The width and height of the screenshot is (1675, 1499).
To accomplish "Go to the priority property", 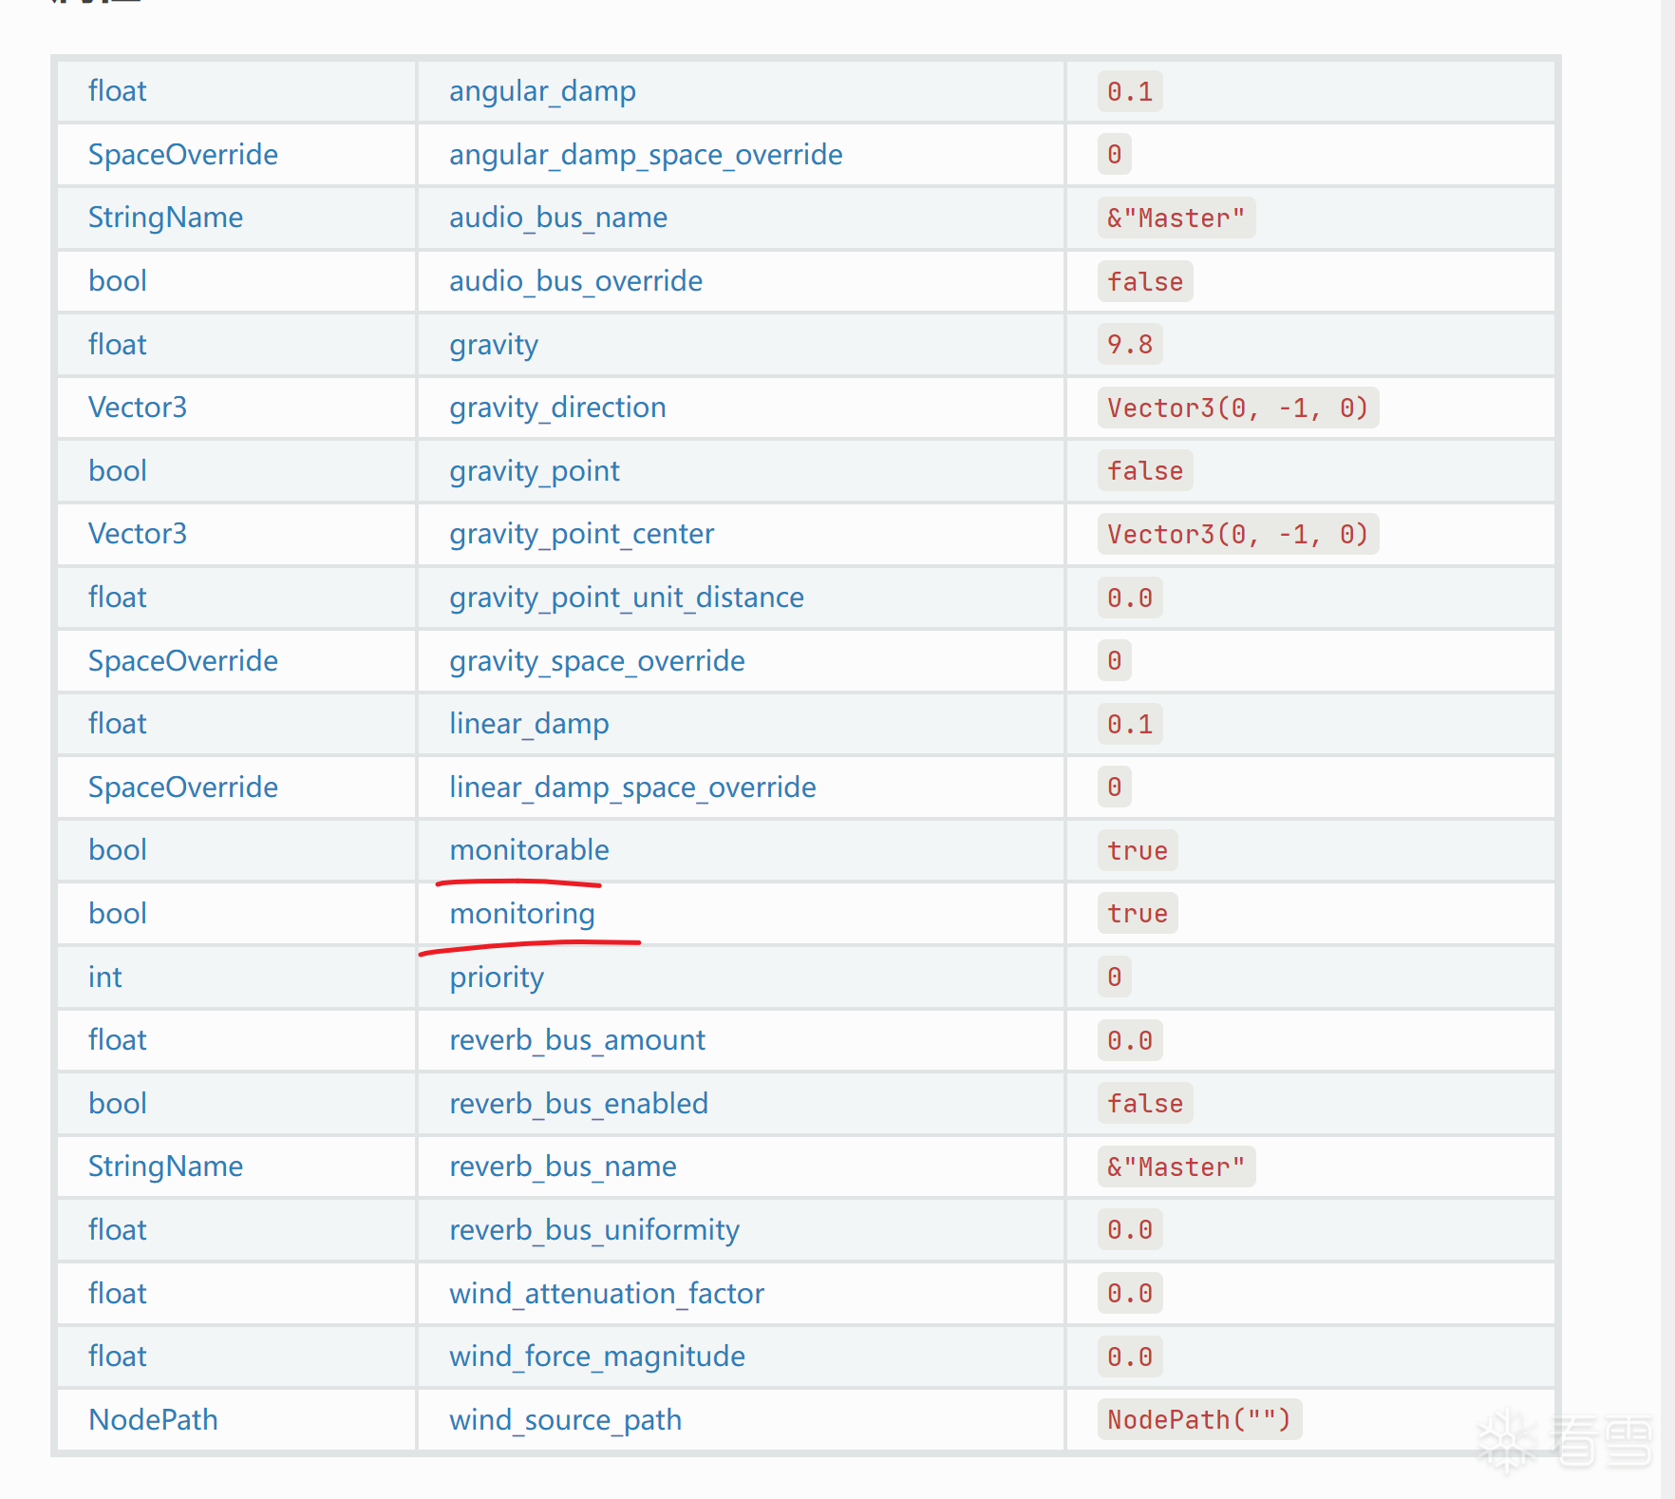I will [497, 977].
